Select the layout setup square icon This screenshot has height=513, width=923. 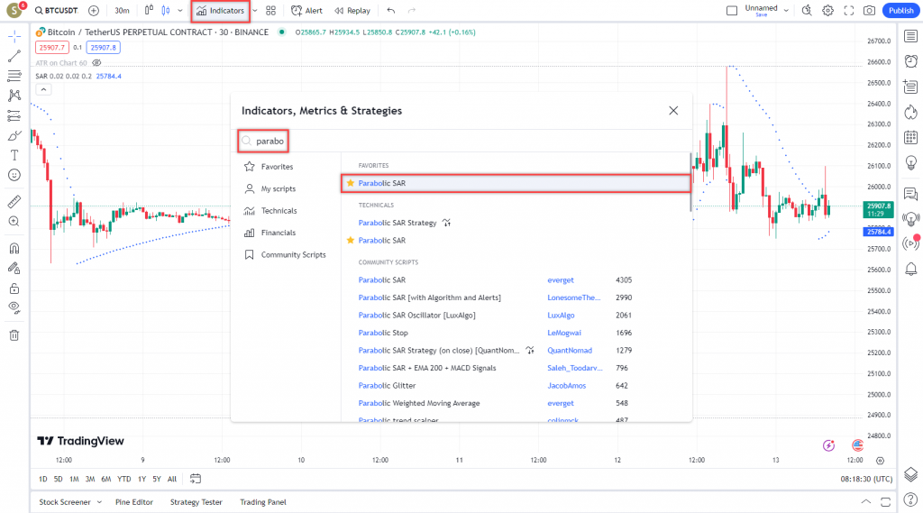(x=732, y=11)
